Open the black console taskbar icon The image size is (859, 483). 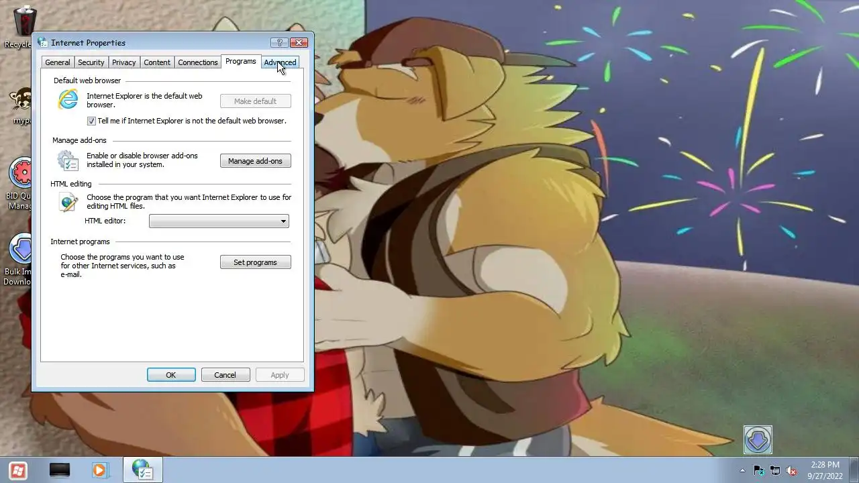[x=60, y=470]
